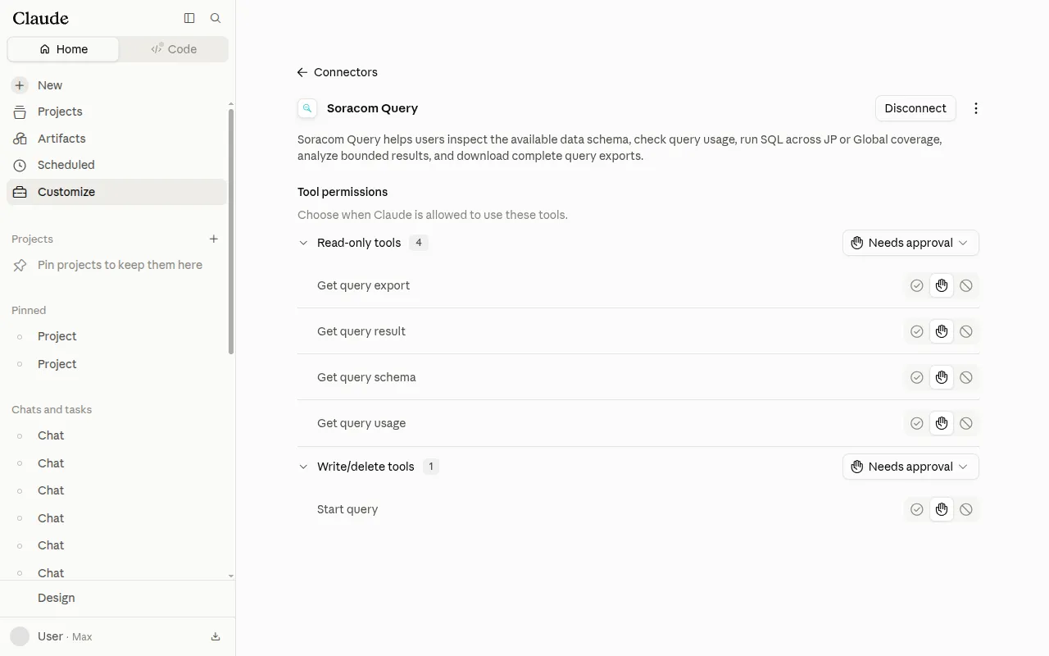
Task: Open Artifacts in the sidebar
Action: point(117,139)
